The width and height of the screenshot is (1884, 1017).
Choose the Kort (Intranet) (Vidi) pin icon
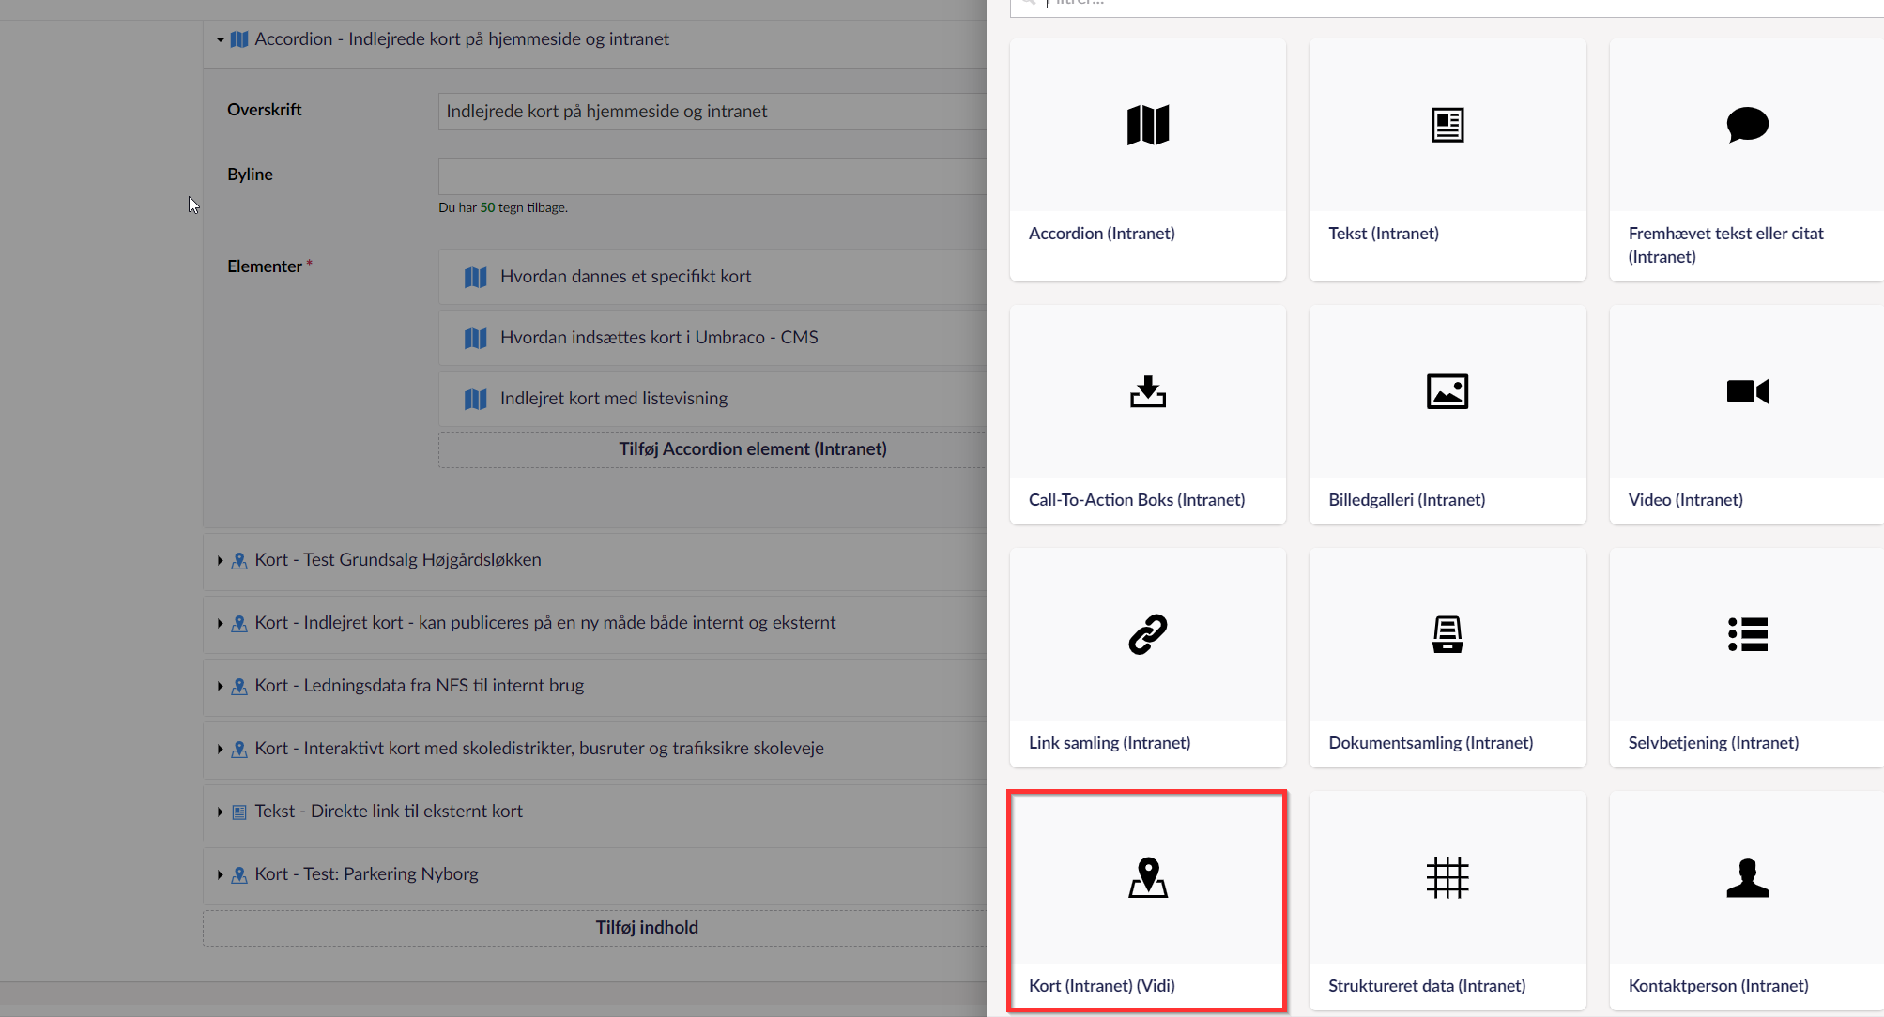click(1147, 877)
